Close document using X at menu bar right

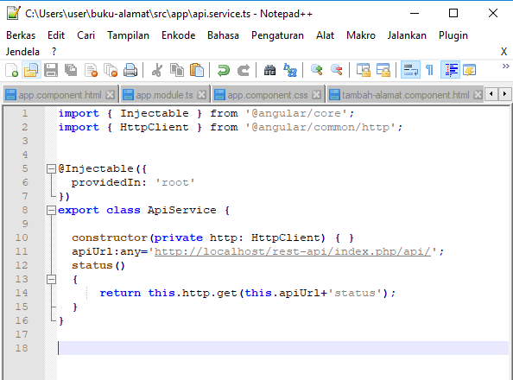(503, 52)
